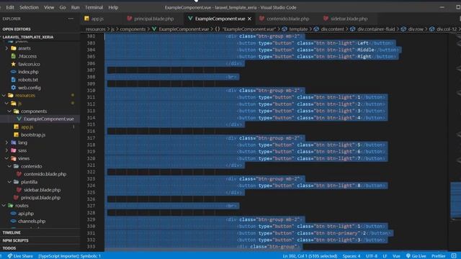
Task: Click components in breadcrumb path
Action: (x=133, y=29)
